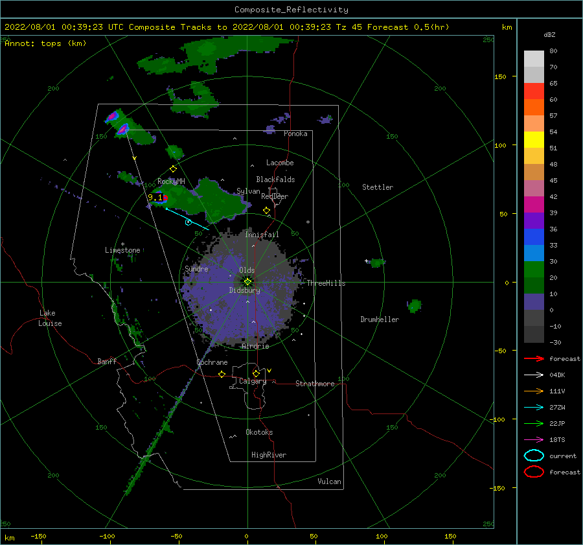This screenshot has height=545, width=583.
Task: Click the Lake Louise label
Action: point(51,318)
